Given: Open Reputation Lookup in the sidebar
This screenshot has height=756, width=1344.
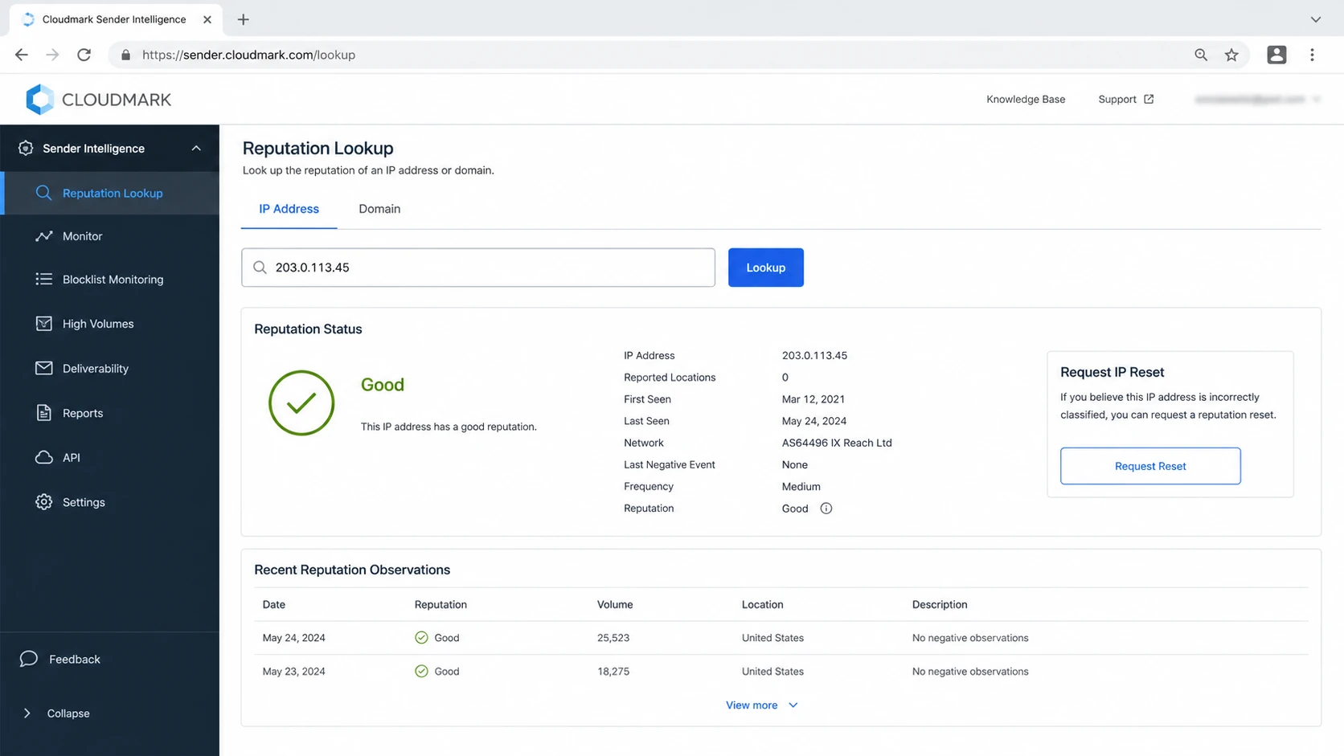Looking at the screenshot, I should (110, 193).
